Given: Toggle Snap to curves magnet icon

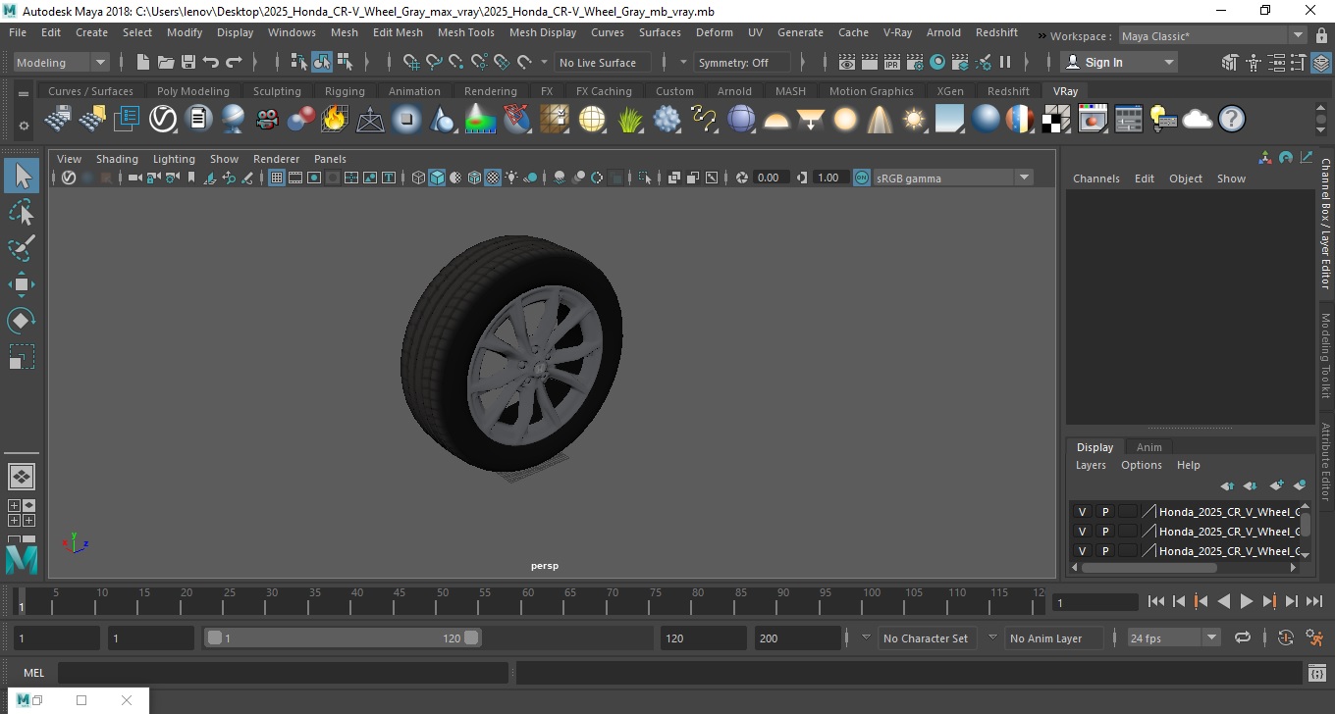Looking at the screenshot, I should pyautogui.click(x=434, y=62).
